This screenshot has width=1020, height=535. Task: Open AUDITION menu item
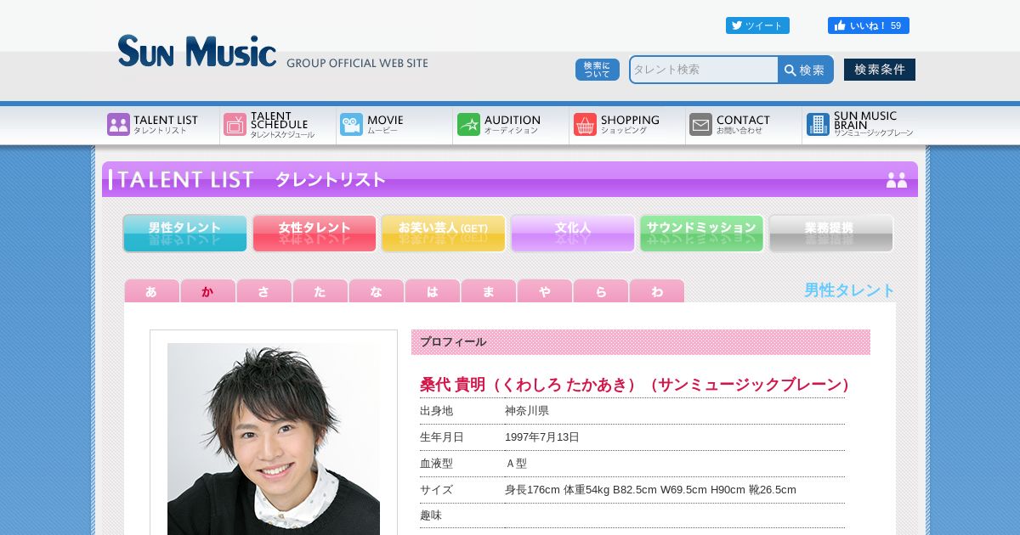click(511, 125)
